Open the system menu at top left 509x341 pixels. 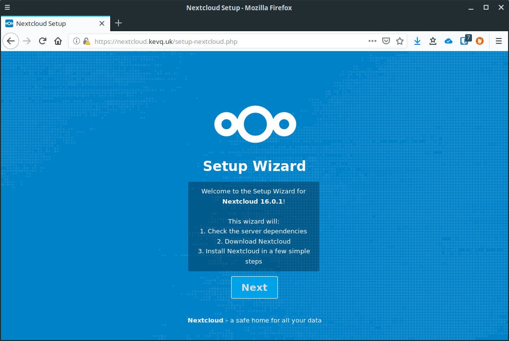coord(7,7)
